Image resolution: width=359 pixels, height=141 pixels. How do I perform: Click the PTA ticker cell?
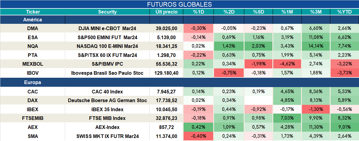pyautogui.click(x=33, y=55)
